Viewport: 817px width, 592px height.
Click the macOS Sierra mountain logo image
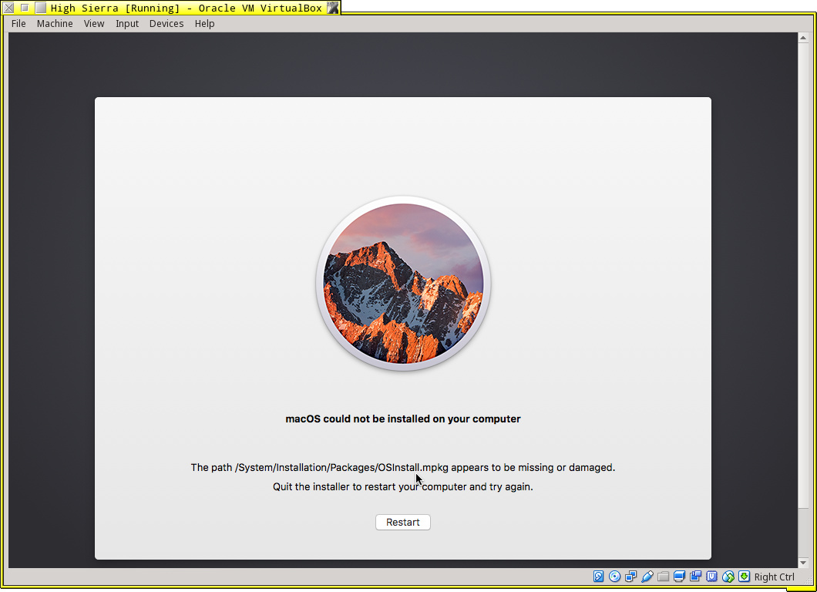click(403, 284)
